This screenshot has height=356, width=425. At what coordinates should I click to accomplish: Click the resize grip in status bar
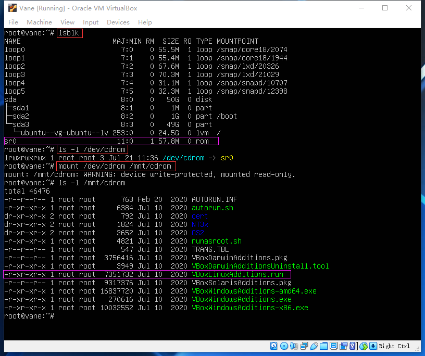(418, 349)
